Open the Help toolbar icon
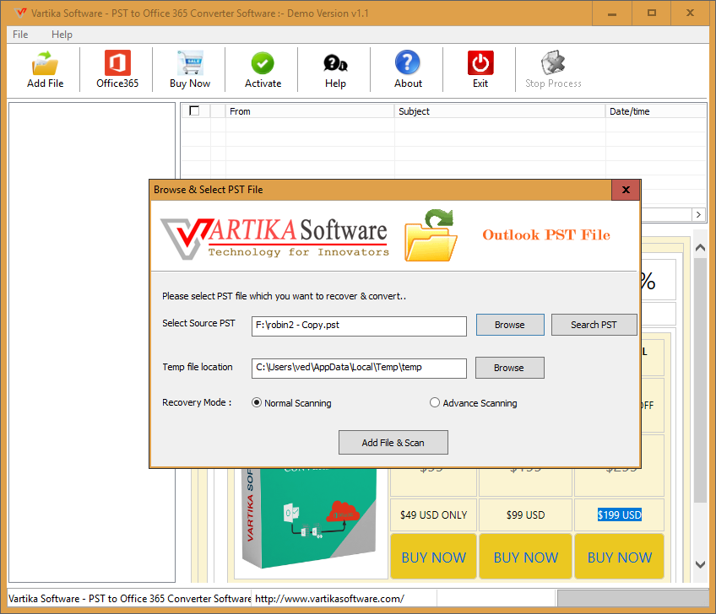This screenshot has width=716, height=614. coord(335,63)
